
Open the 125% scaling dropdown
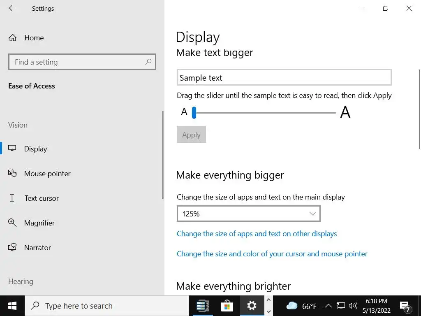point(249,214)
